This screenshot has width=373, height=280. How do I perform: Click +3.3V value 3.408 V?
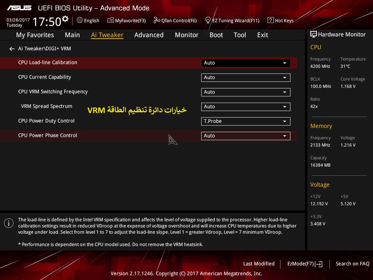coord(318,224)
